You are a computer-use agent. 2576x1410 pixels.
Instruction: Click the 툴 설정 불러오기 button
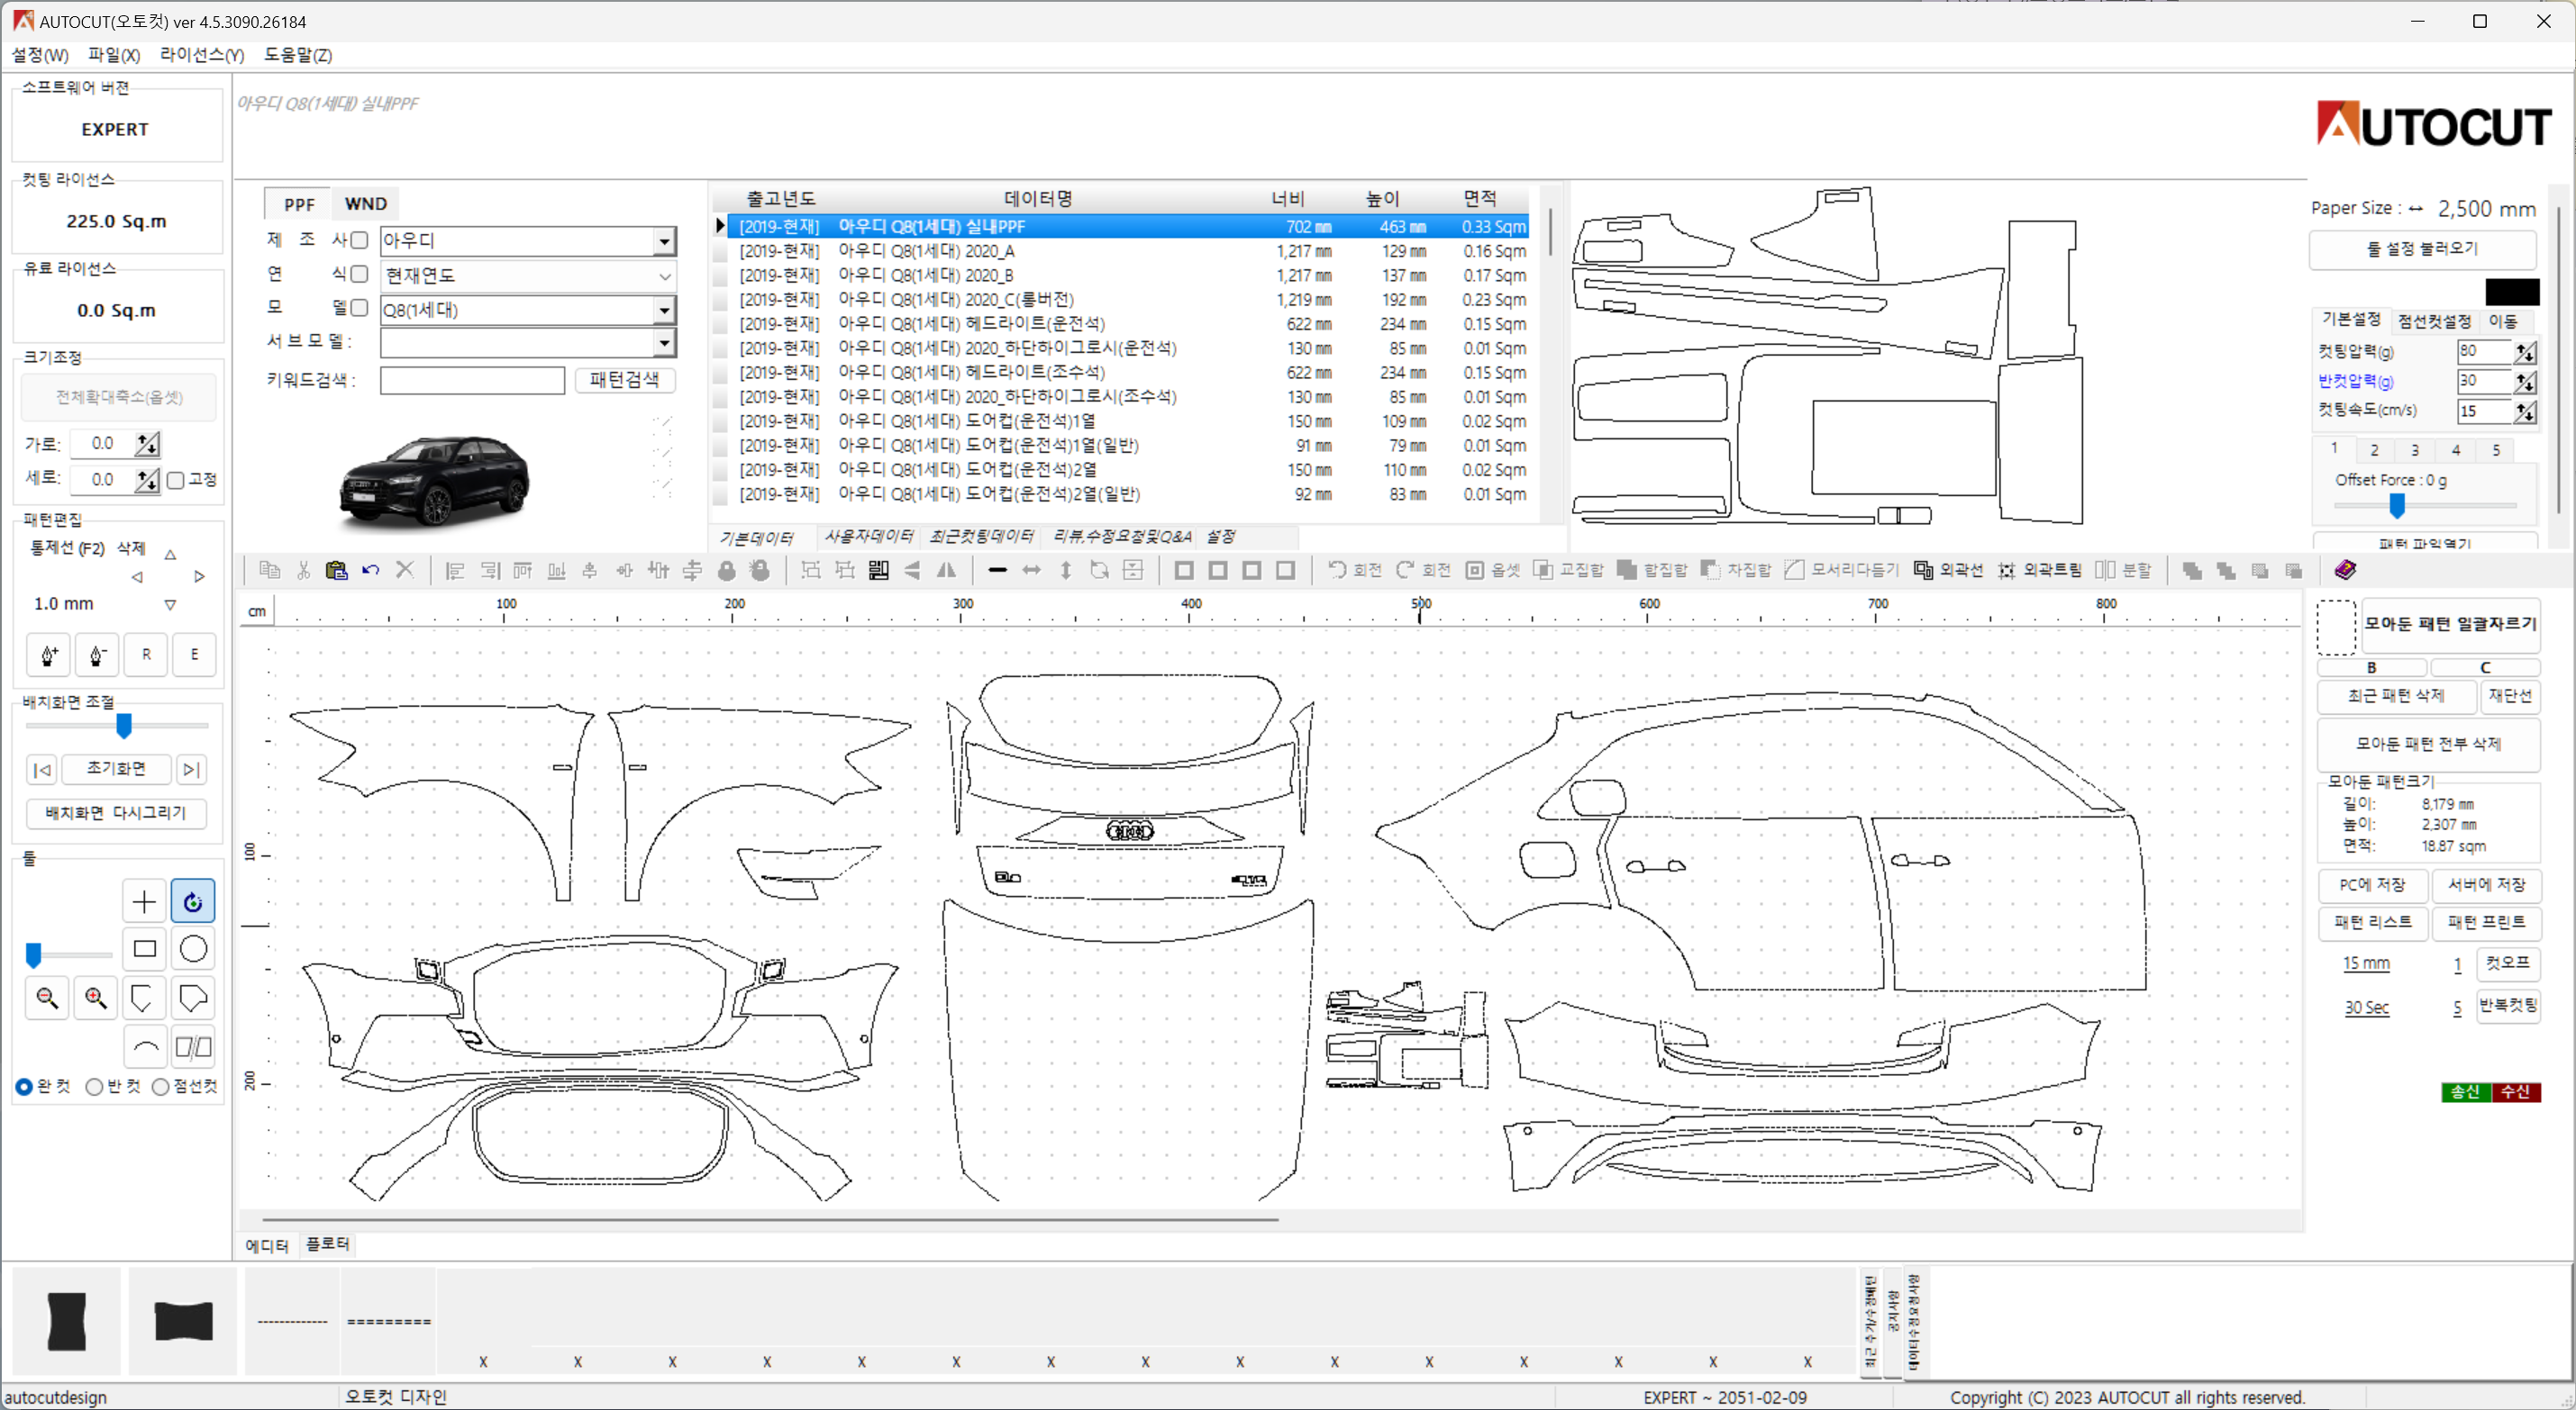click(2422, 249)
